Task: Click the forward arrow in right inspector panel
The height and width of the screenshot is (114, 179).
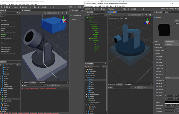Action: pyautogui.click(x=158, y=15)
